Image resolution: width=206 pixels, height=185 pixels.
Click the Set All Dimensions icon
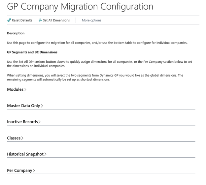point(40,20)
